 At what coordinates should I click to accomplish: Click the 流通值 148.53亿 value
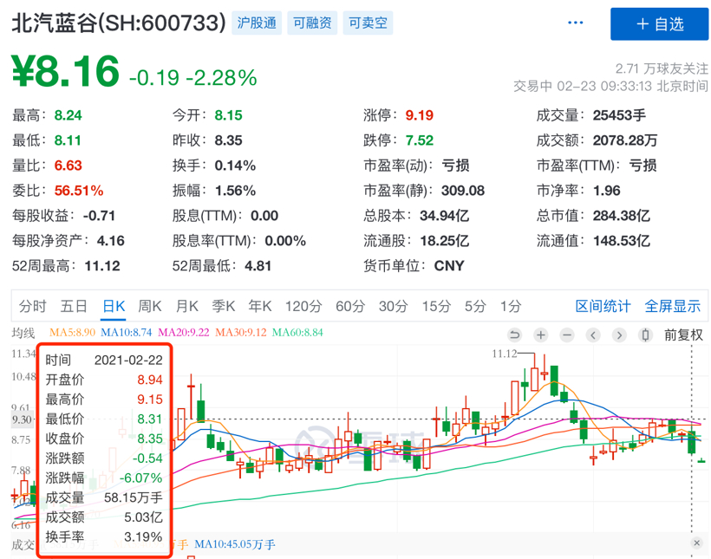tap(622, 240)
